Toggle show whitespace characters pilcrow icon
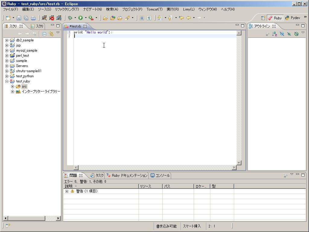Image resolution: width=309 pixels, height=232 pixels. pos(149,18)
